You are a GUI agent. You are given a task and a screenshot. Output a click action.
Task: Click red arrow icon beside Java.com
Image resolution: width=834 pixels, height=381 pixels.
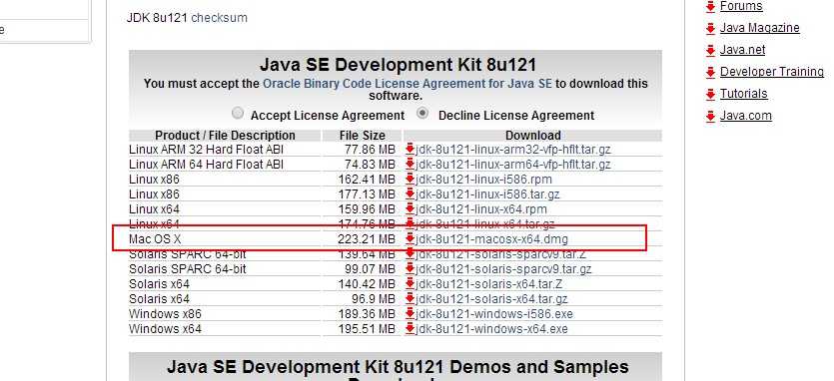pyautogui.click(x=710, y=117)
